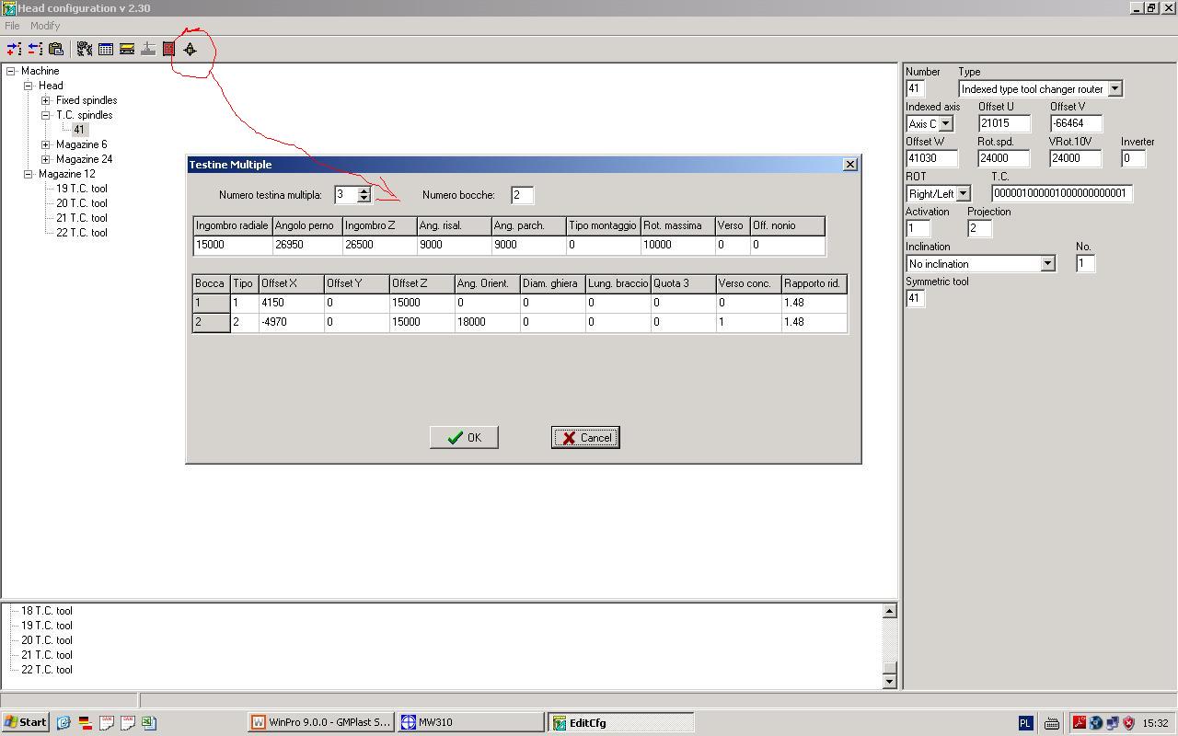The height and width of the screenshot is (736, 1178).
Task: Click the EditCfg taskbar button
Action: click(621, 722)
